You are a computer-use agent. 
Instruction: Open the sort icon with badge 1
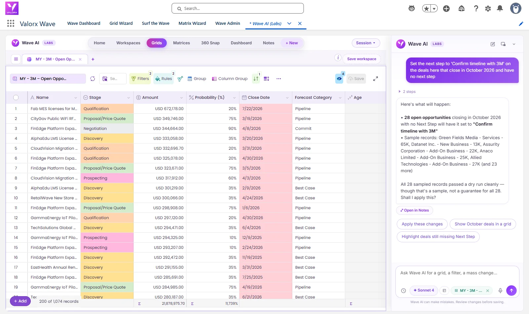(x=256, y=79)
